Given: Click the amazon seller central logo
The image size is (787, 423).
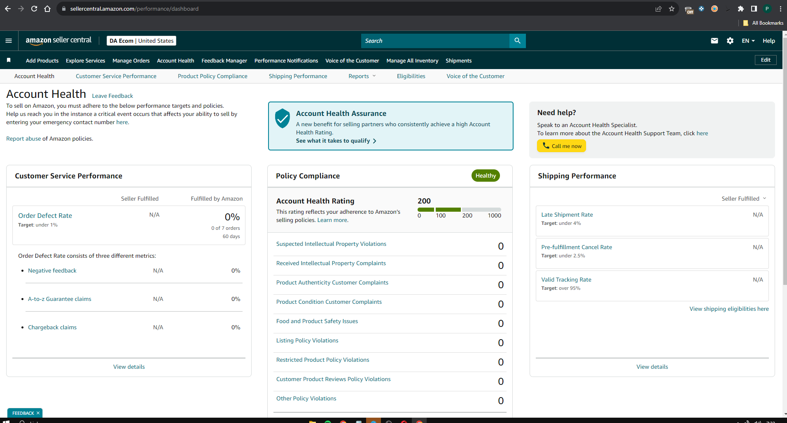Looking at the screenshot, I should pos(58,40).
